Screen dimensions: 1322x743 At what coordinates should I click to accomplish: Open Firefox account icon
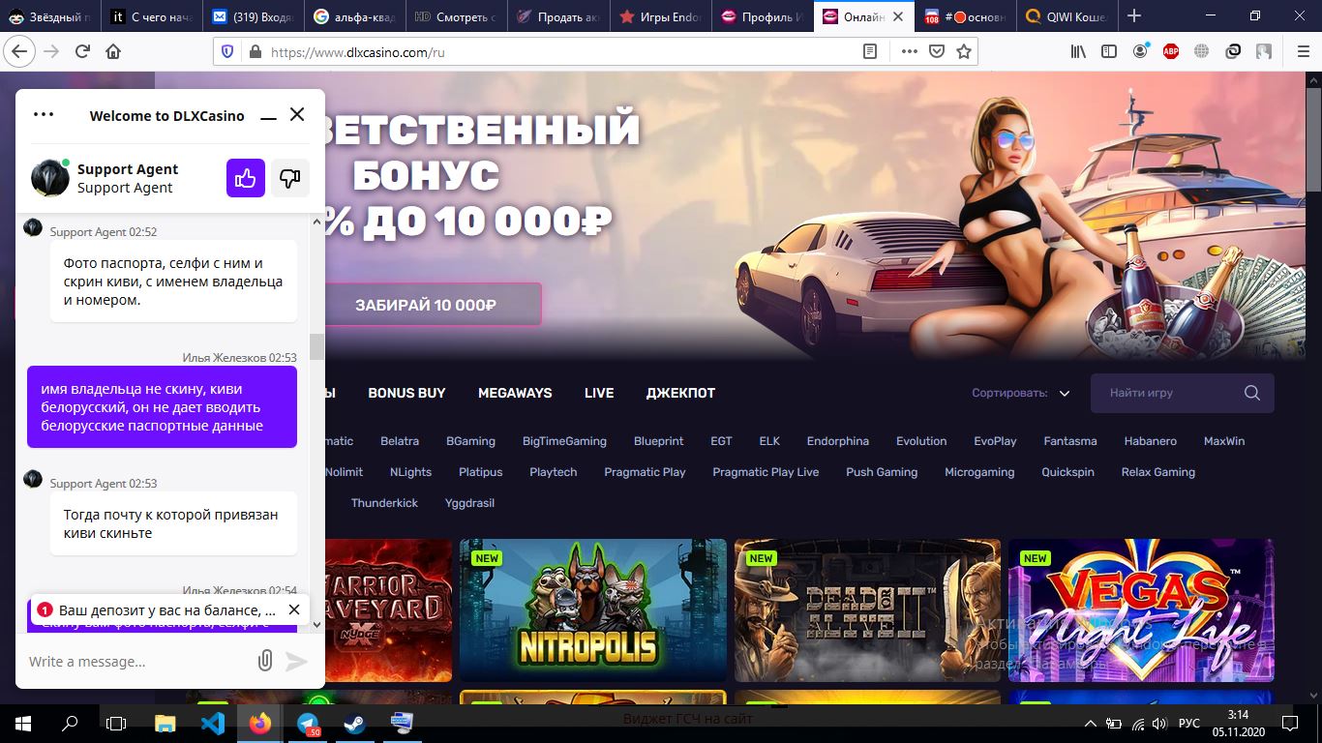[1140, 51]
